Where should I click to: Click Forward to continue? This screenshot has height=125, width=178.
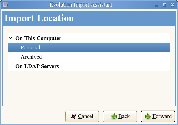click(x=158, y=116)
